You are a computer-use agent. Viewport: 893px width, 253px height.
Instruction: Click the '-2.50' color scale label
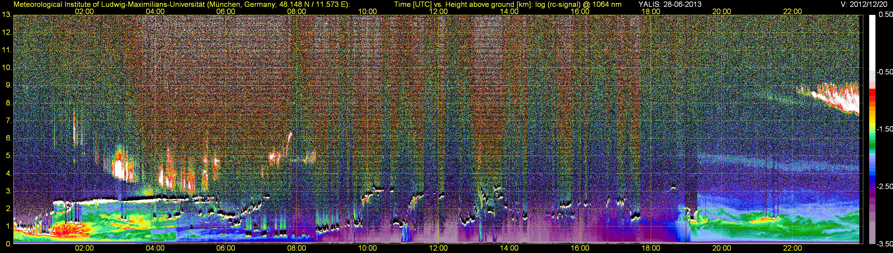tap(885, 186)
